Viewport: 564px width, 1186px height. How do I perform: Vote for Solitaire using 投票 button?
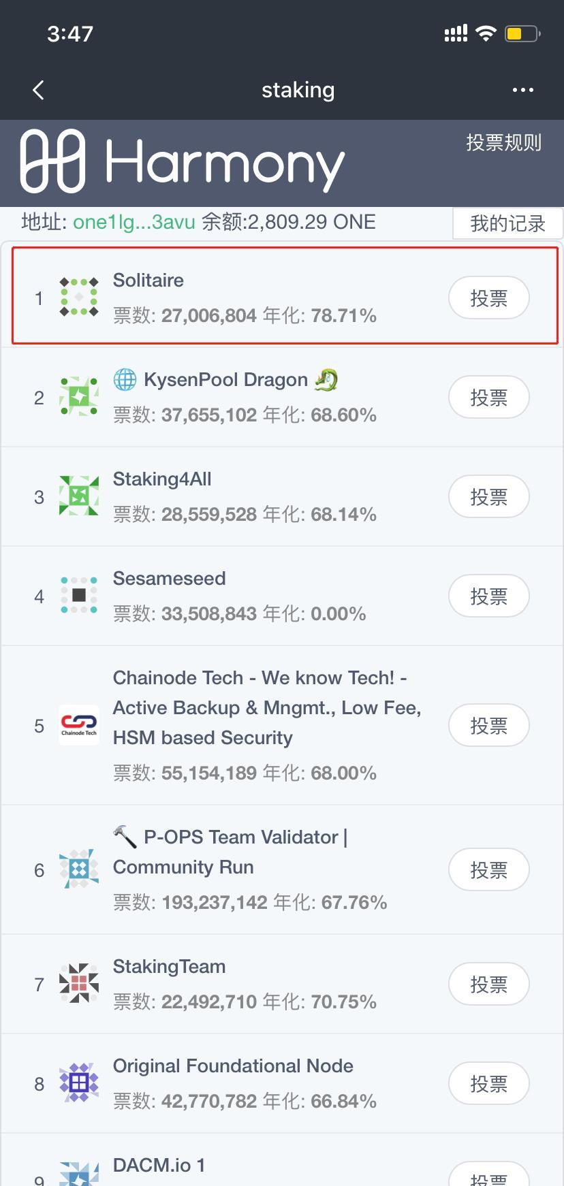[x=489, y=298]
